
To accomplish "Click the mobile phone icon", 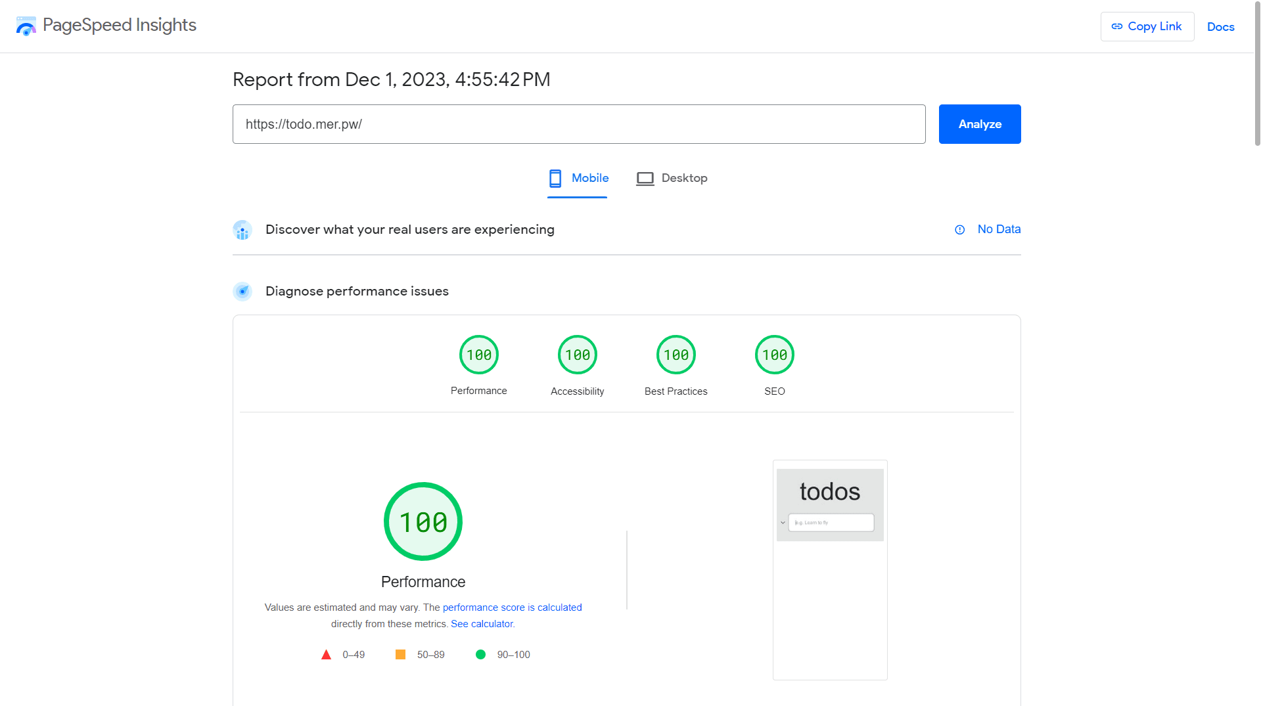I will [x=555, y=178].
